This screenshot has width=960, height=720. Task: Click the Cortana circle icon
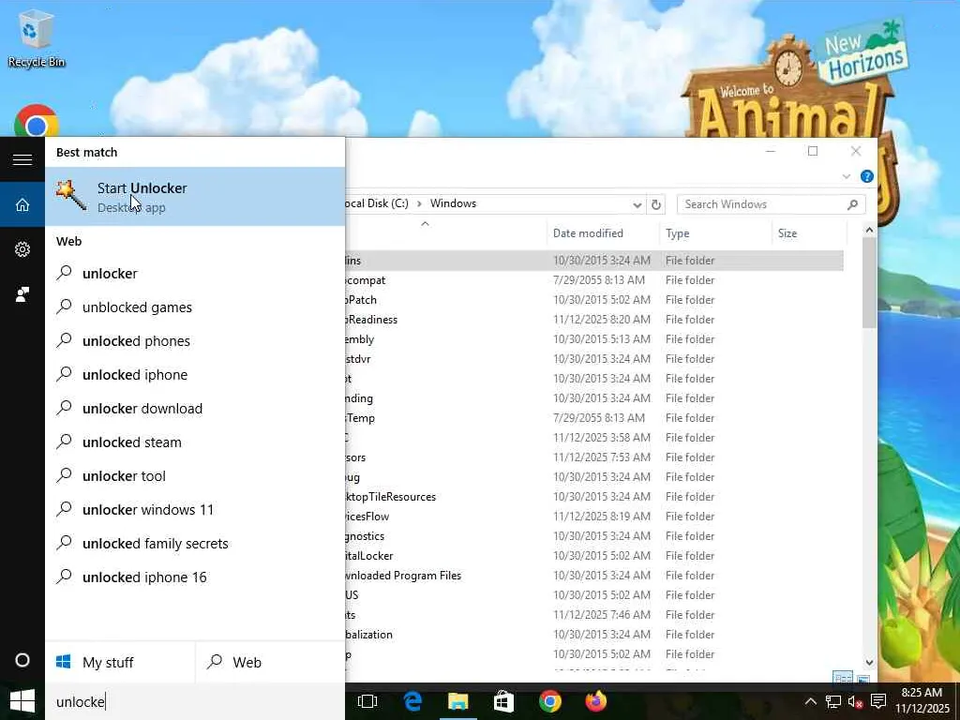[22, 661]
